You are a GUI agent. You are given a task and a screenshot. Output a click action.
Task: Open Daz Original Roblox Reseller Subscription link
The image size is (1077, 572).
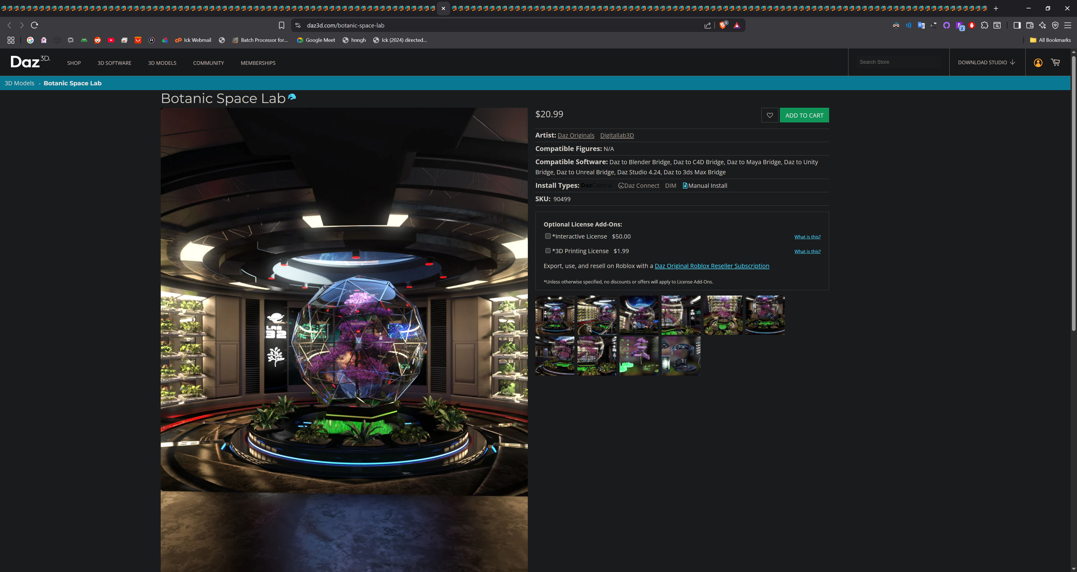point(712,266)
